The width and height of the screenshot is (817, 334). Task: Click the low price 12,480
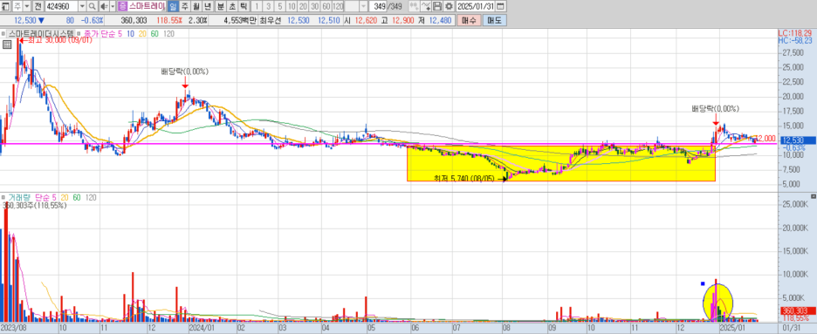(x=440, y=20)
